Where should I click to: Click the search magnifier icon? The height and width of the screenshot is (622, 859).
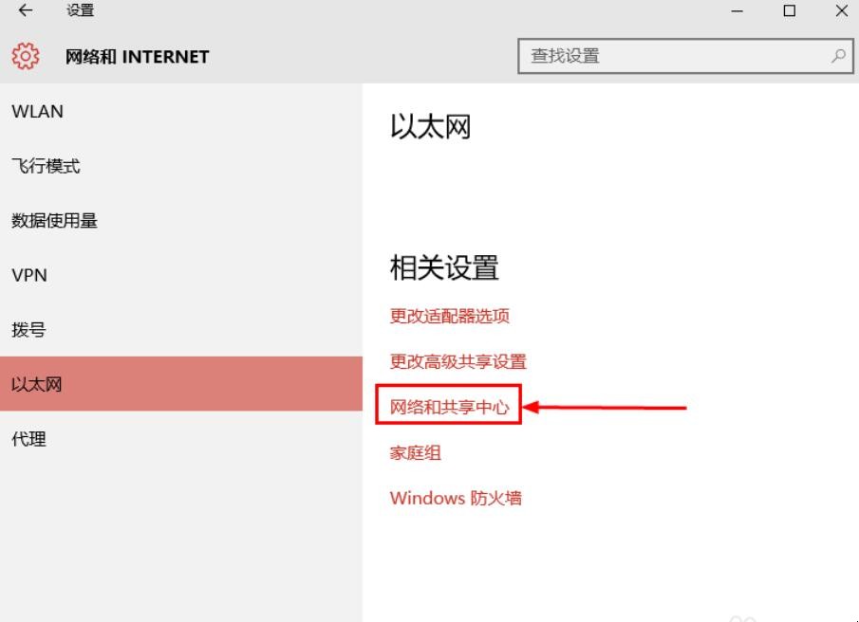834,56
